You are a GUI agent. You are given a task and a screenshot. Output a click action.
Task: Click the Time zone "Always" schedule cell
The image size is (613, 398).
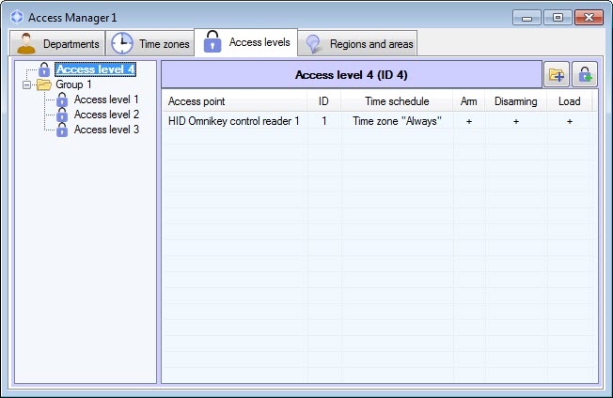[397, 121]
